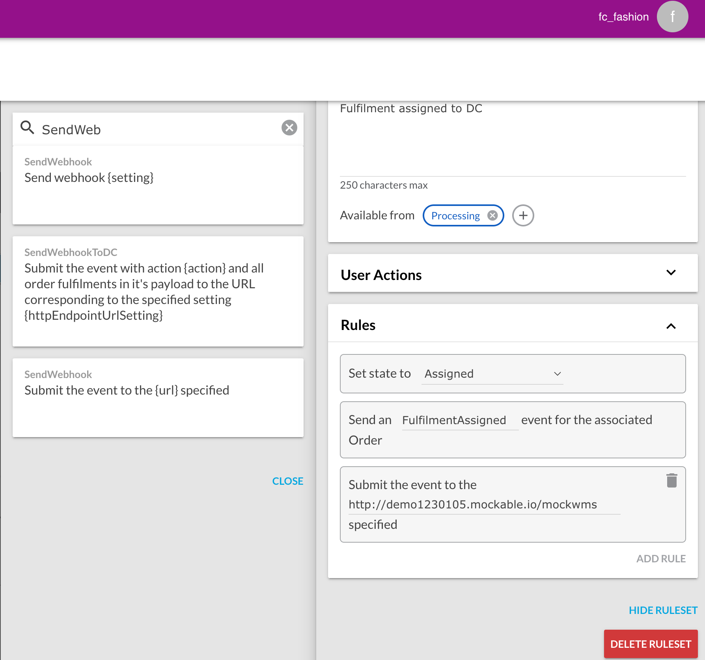The height and width of the screenshot is (660, 705).
Task: Click the ADD RULE button
Action: 661,559
